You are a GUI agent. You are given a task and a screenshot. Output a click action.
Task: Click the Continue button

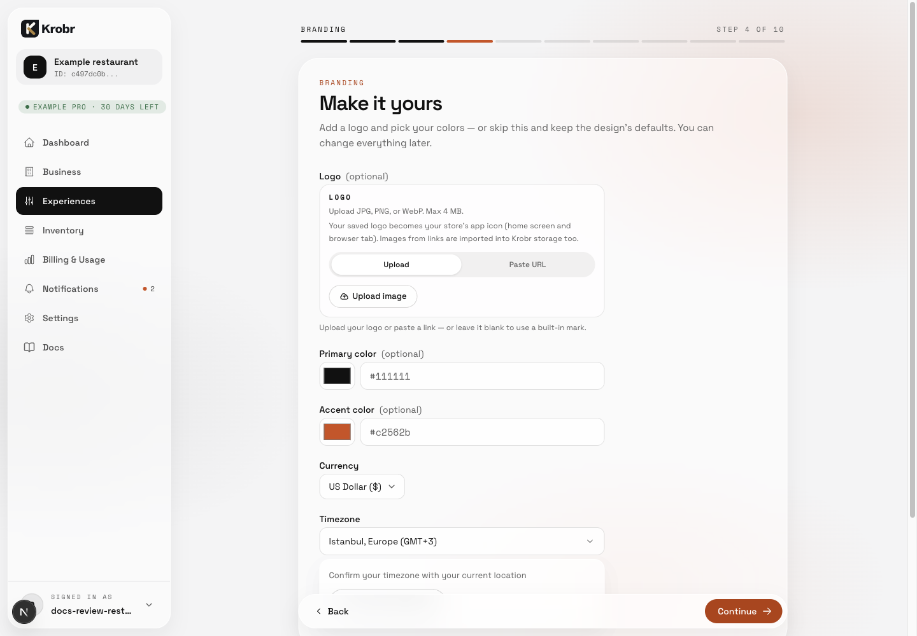pyautogui.click(x=743, y=611)
